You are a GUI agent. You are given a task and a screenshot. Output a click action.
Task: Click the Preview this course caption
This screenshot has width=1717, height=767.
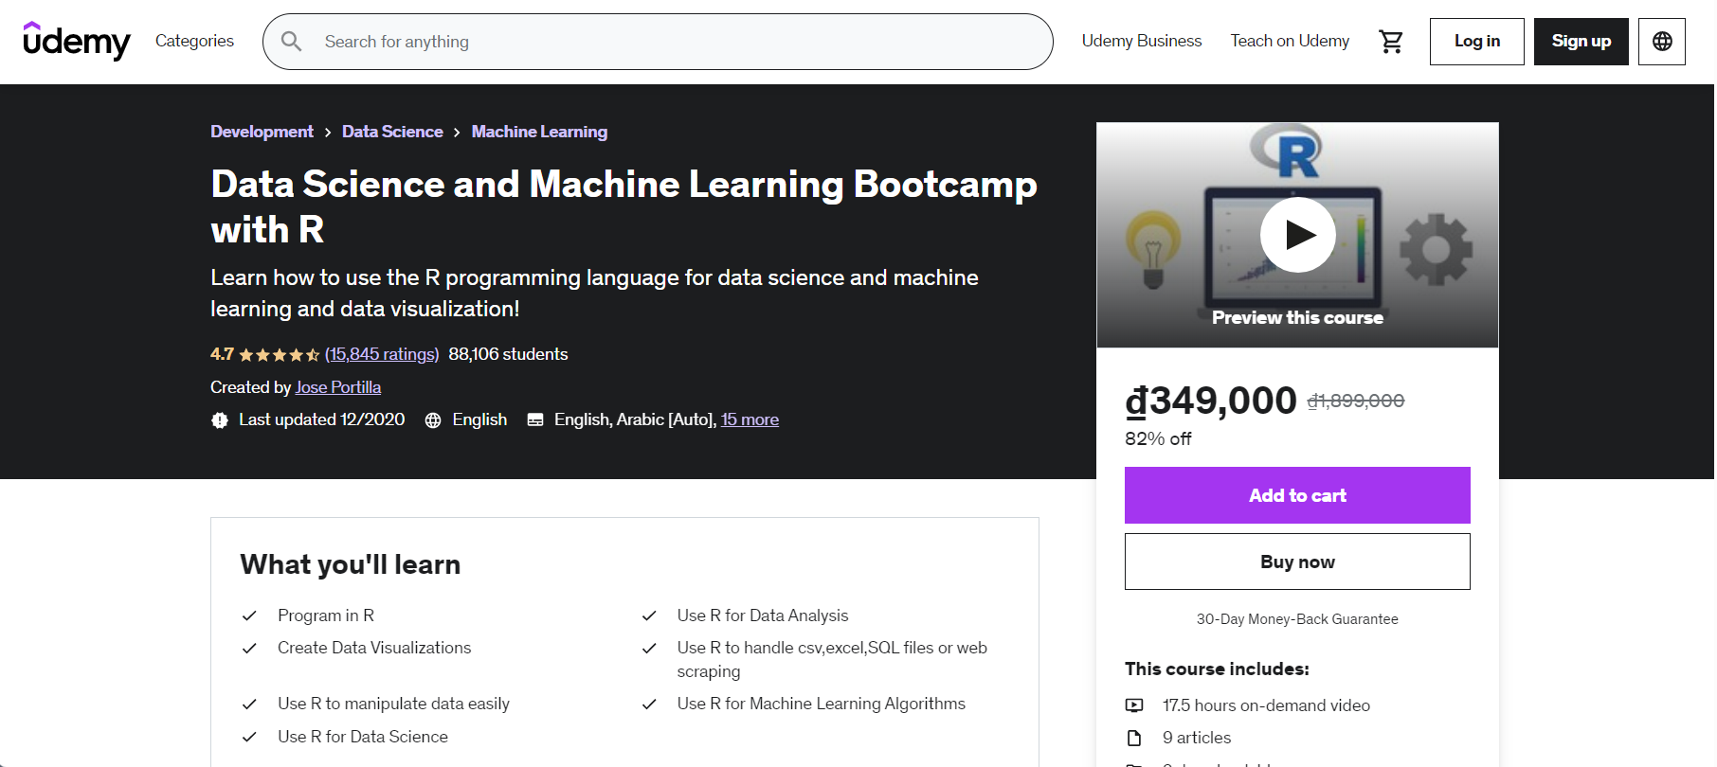1297,318
